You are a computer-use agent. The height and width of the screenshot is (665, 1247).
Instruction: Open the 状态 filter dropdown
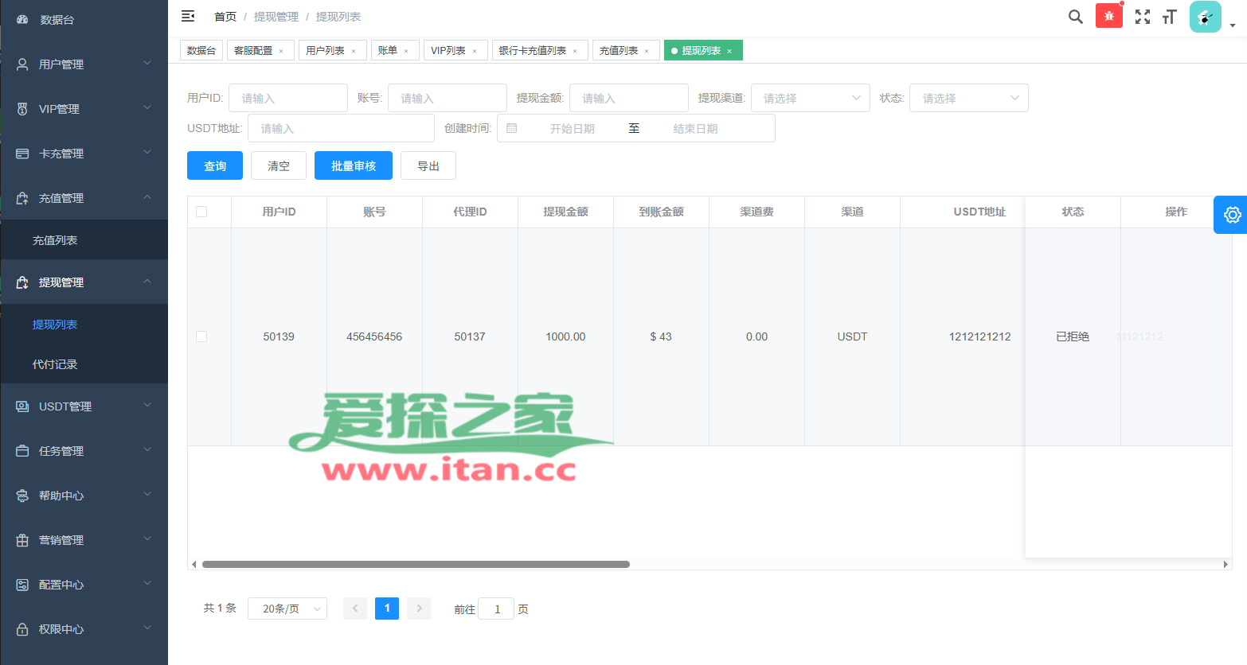coord(968,98)
